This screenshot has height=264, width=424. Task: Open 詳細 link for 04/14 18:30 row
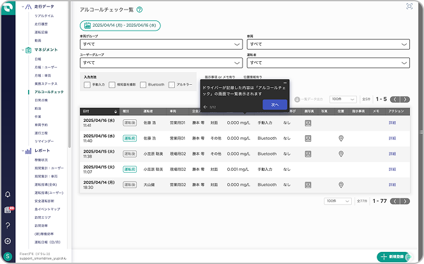[x=392, y=185]
